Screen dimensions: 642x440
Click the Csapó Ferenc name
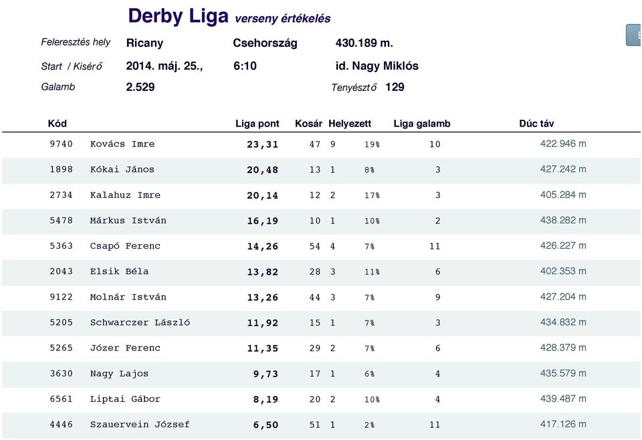click(x=125, y=246)
